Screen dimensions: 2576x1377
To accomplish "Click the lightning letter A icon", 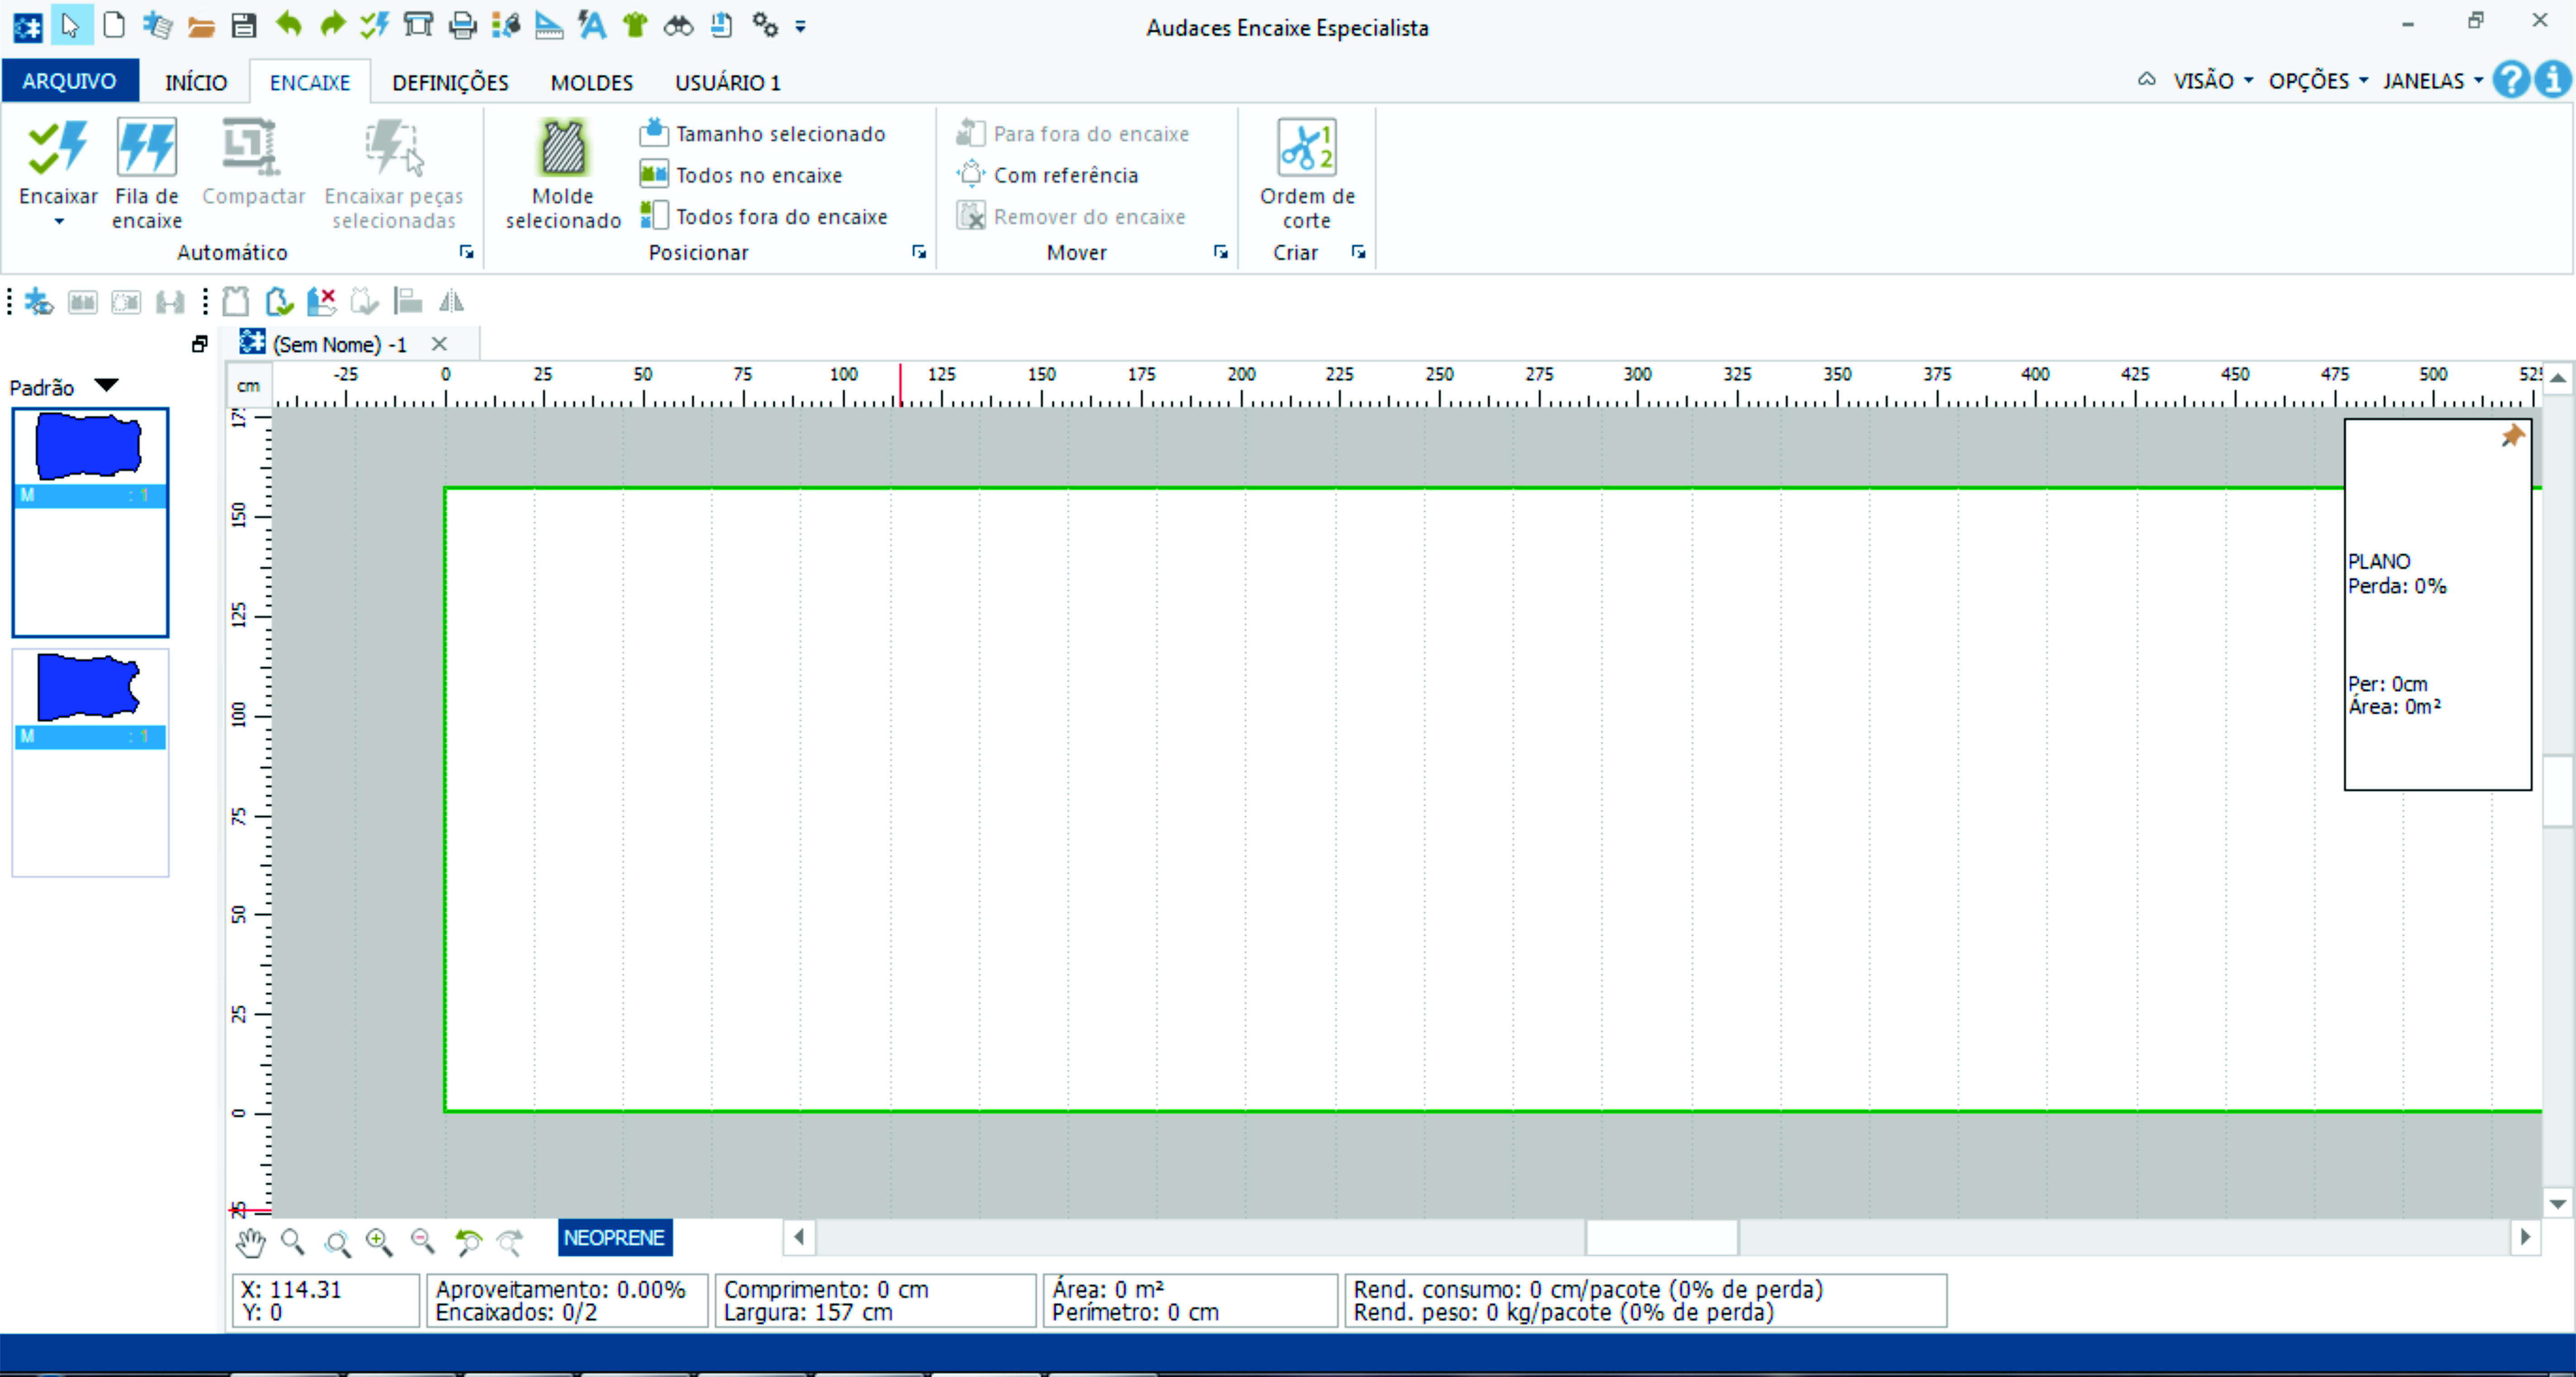I will pos(592,25).
